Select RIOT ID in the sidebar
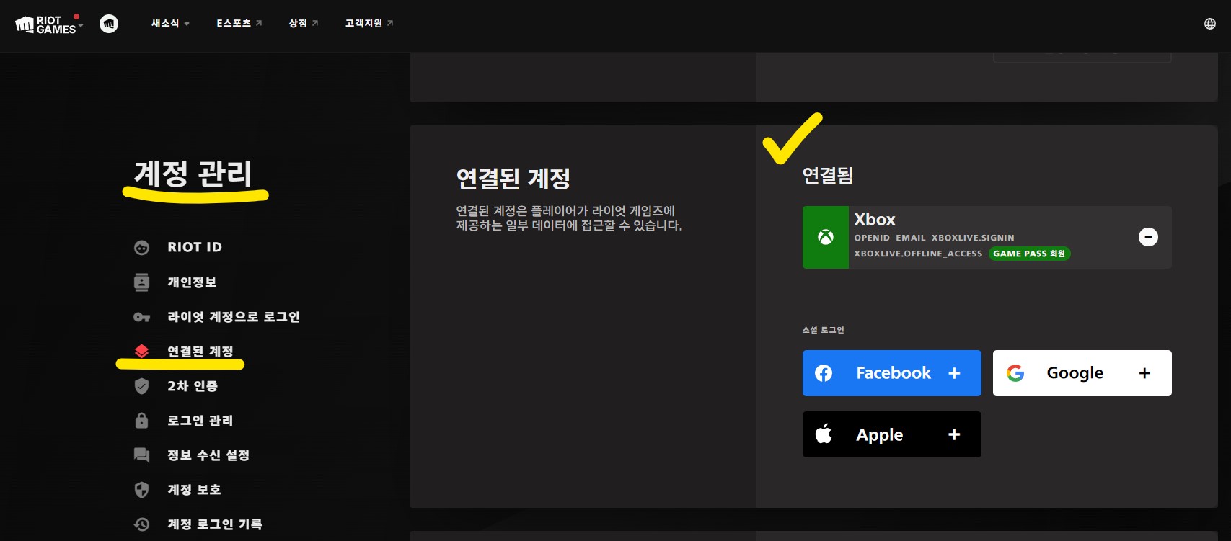Image resolution: width=1231 pixels, height=541 pixels. tap(195, 247)
